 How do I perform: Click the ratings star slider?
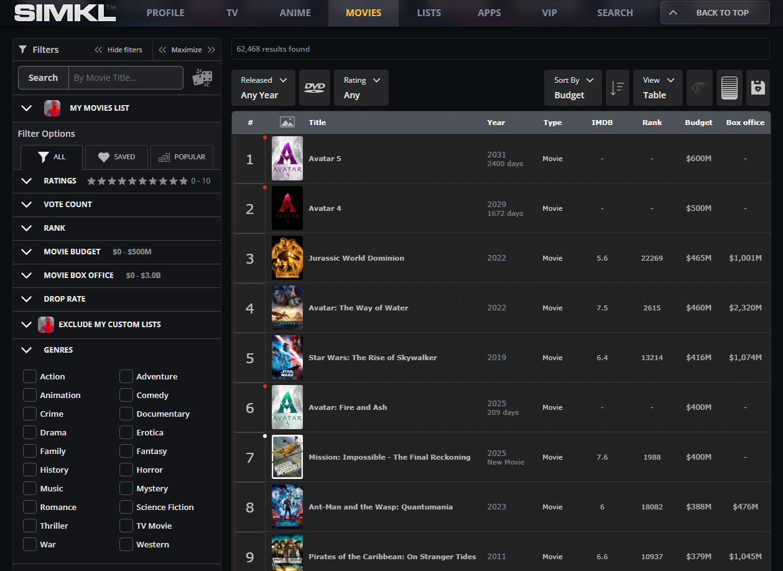coord(137,181)
